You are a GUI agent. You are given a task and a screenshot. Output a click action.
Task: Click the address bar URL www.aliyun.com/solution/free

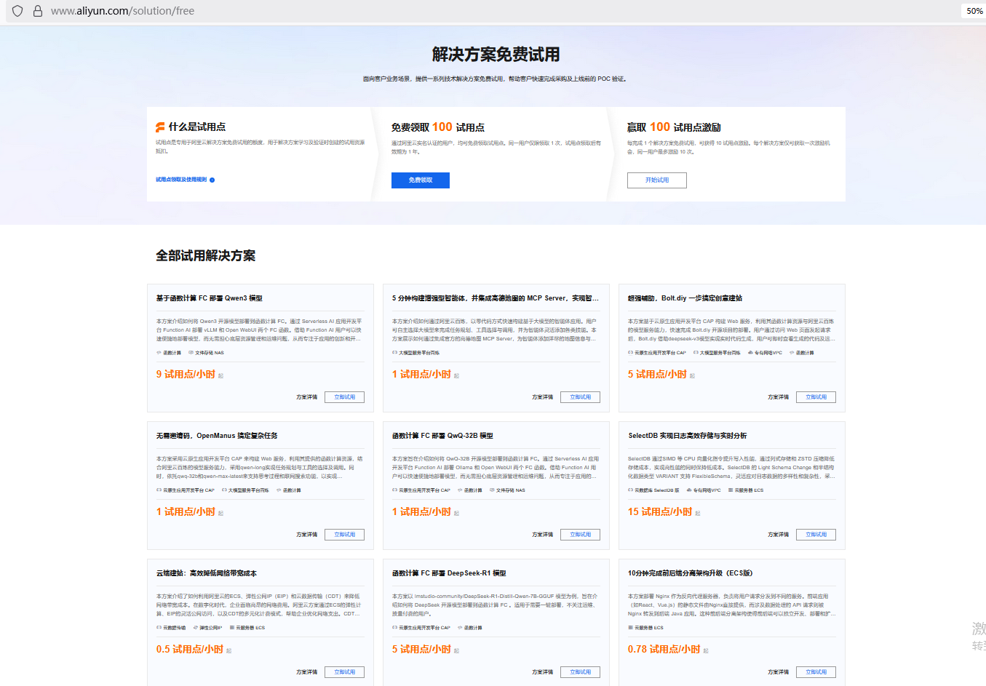pyautogui.click(x=122, y=11)
